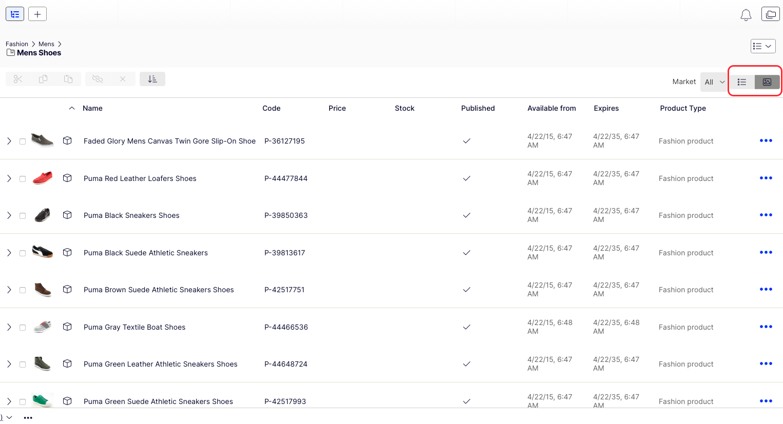Click the Faded Glory gray shoe thumbnail
783x424 pixels.
[x=42, y=140]
